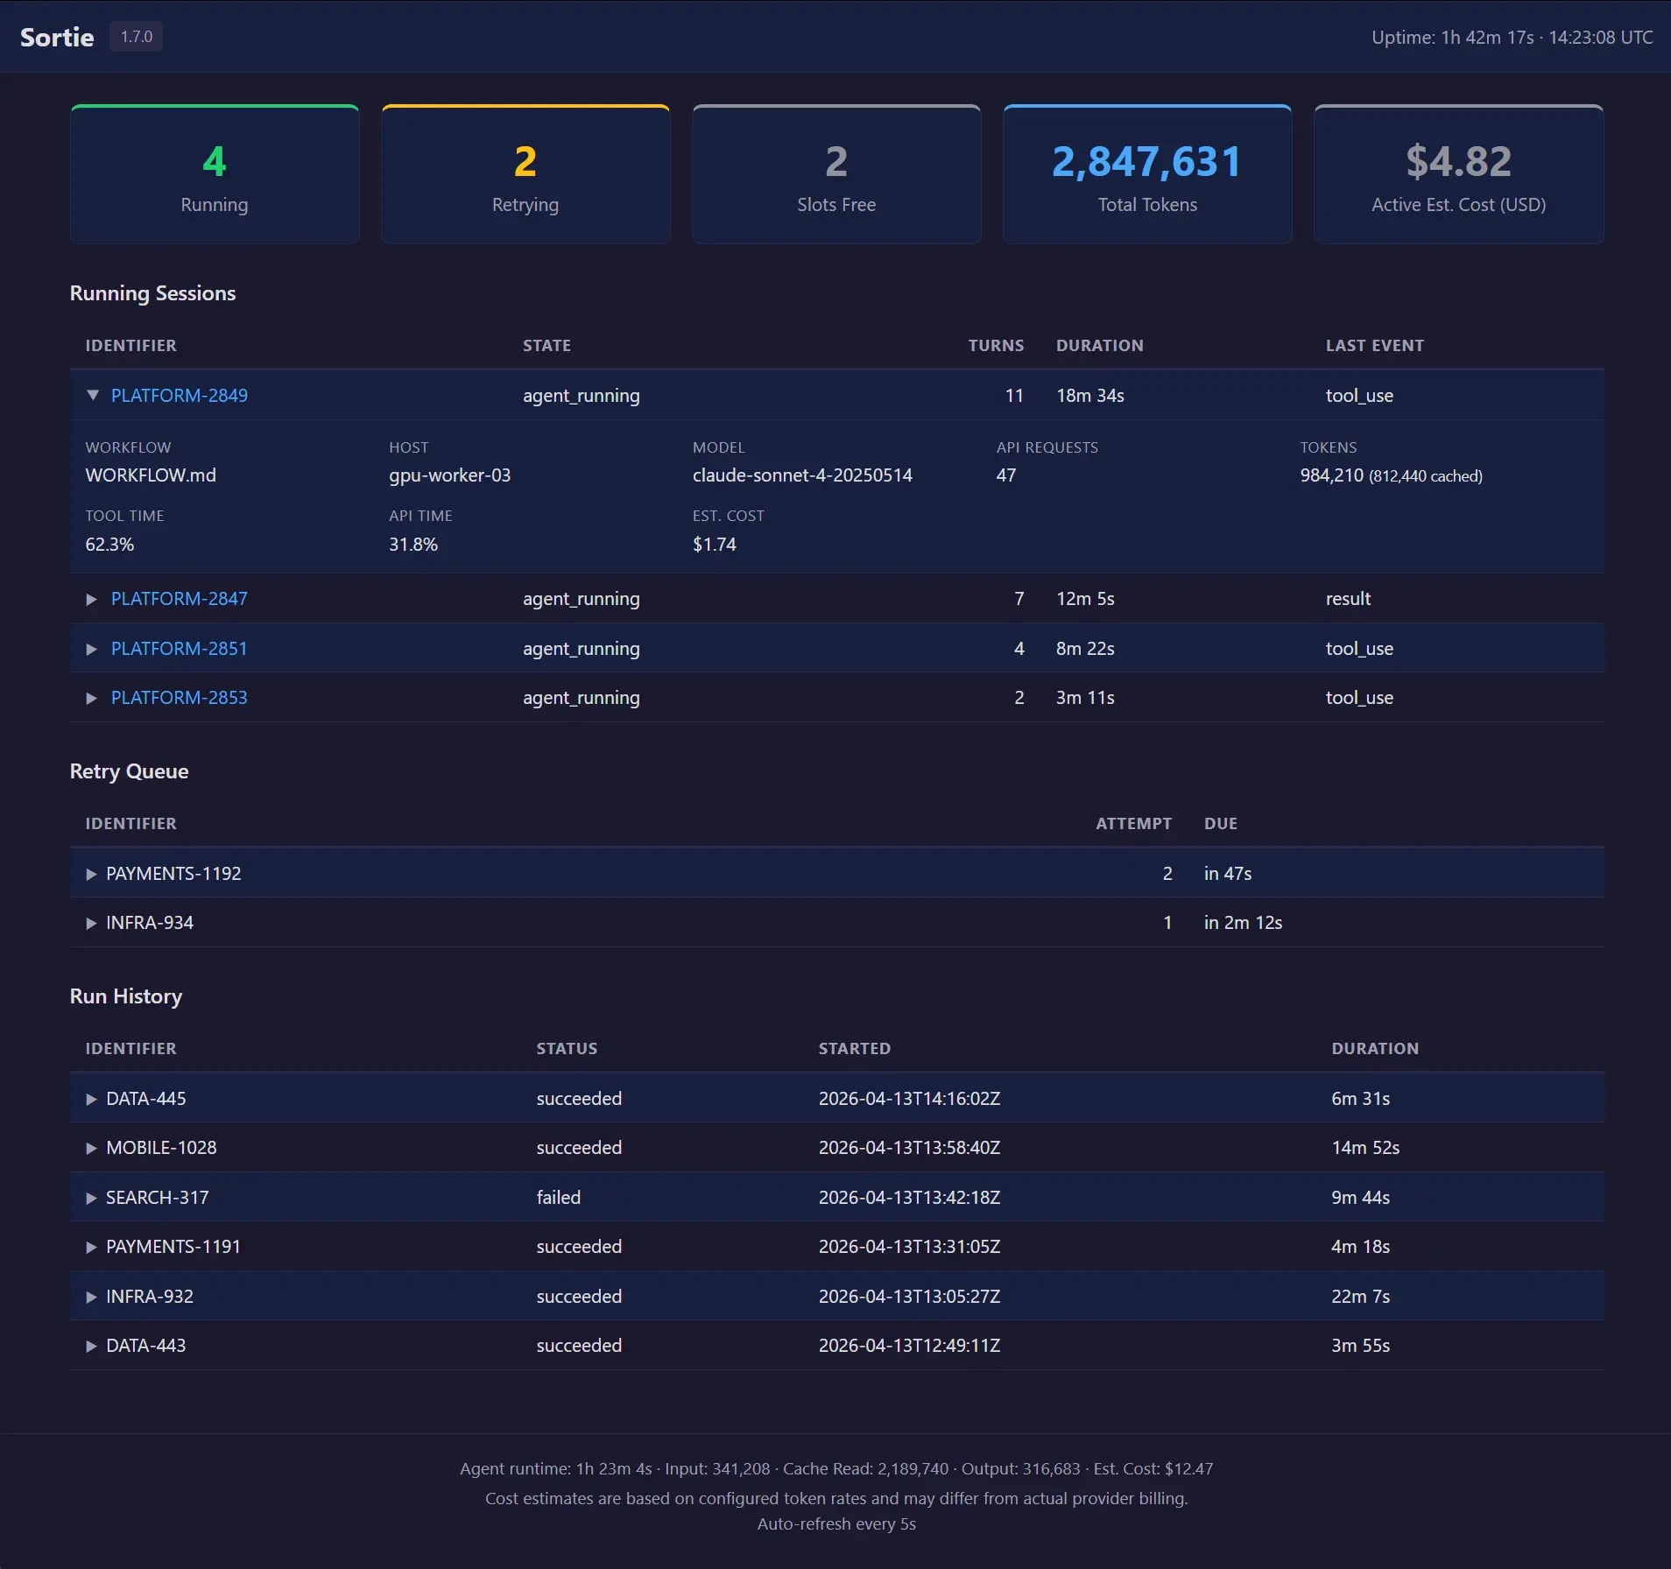Open the PLATFORM-2847 link

[x=180, y=599]
